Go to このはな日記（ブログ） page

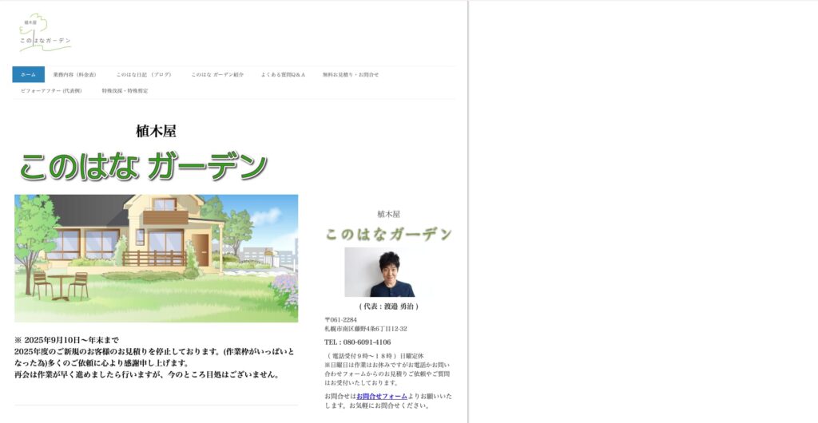point(144,74)
